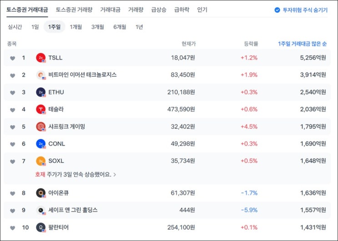The image size is (338, 241).
Task: Click the SOXL 3x orange logo
Action: coord(40,161)
